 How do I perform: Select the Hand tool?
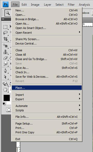5,90
